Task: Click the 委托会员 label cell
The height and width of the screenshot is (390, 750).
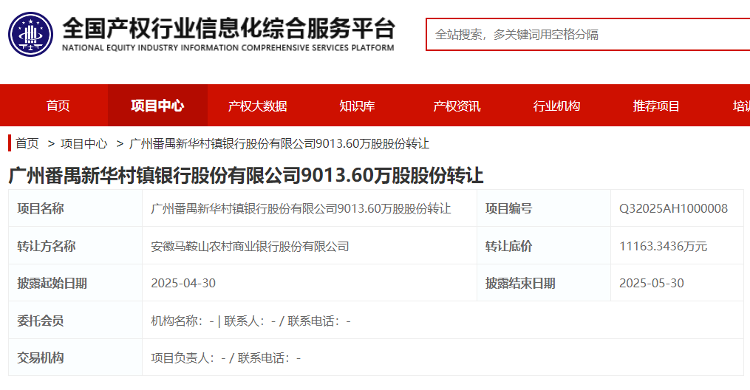Action: (75, 321)
